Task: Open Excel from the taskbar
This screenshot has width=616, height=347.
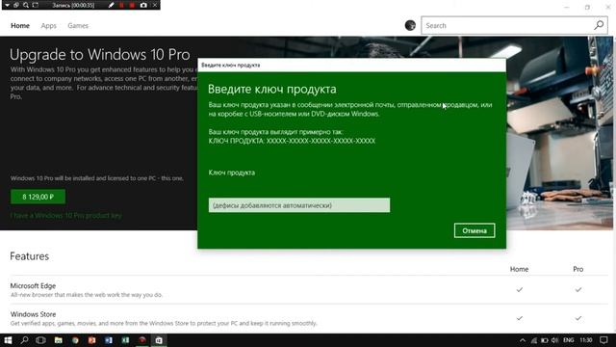Action: 125,340
